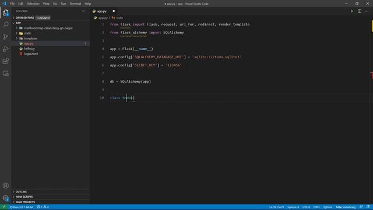Show errors and warnings count in status bar

coord(43,207)
